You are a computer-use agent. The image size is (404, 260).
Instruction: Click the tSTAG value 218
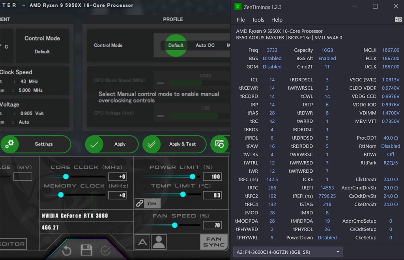327,204
